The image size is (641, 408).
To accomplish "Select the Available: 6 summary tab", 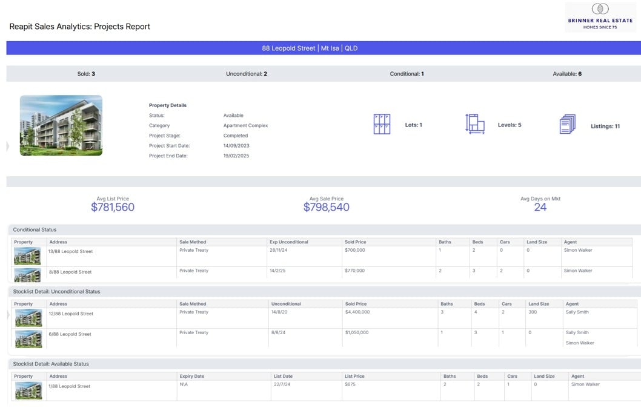I will pyautogui.click(x=567, y=74).
